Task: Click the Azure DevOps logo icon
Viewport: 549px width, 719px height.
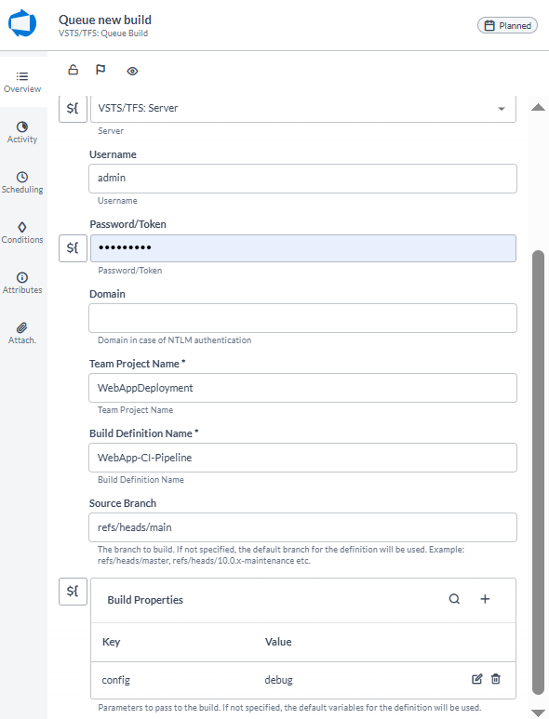Action: point(22,24)
